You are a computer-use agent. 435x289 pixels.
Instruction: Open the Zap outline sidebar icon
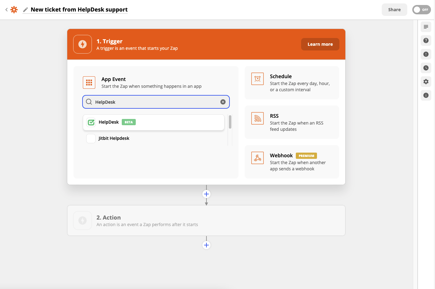426,27
